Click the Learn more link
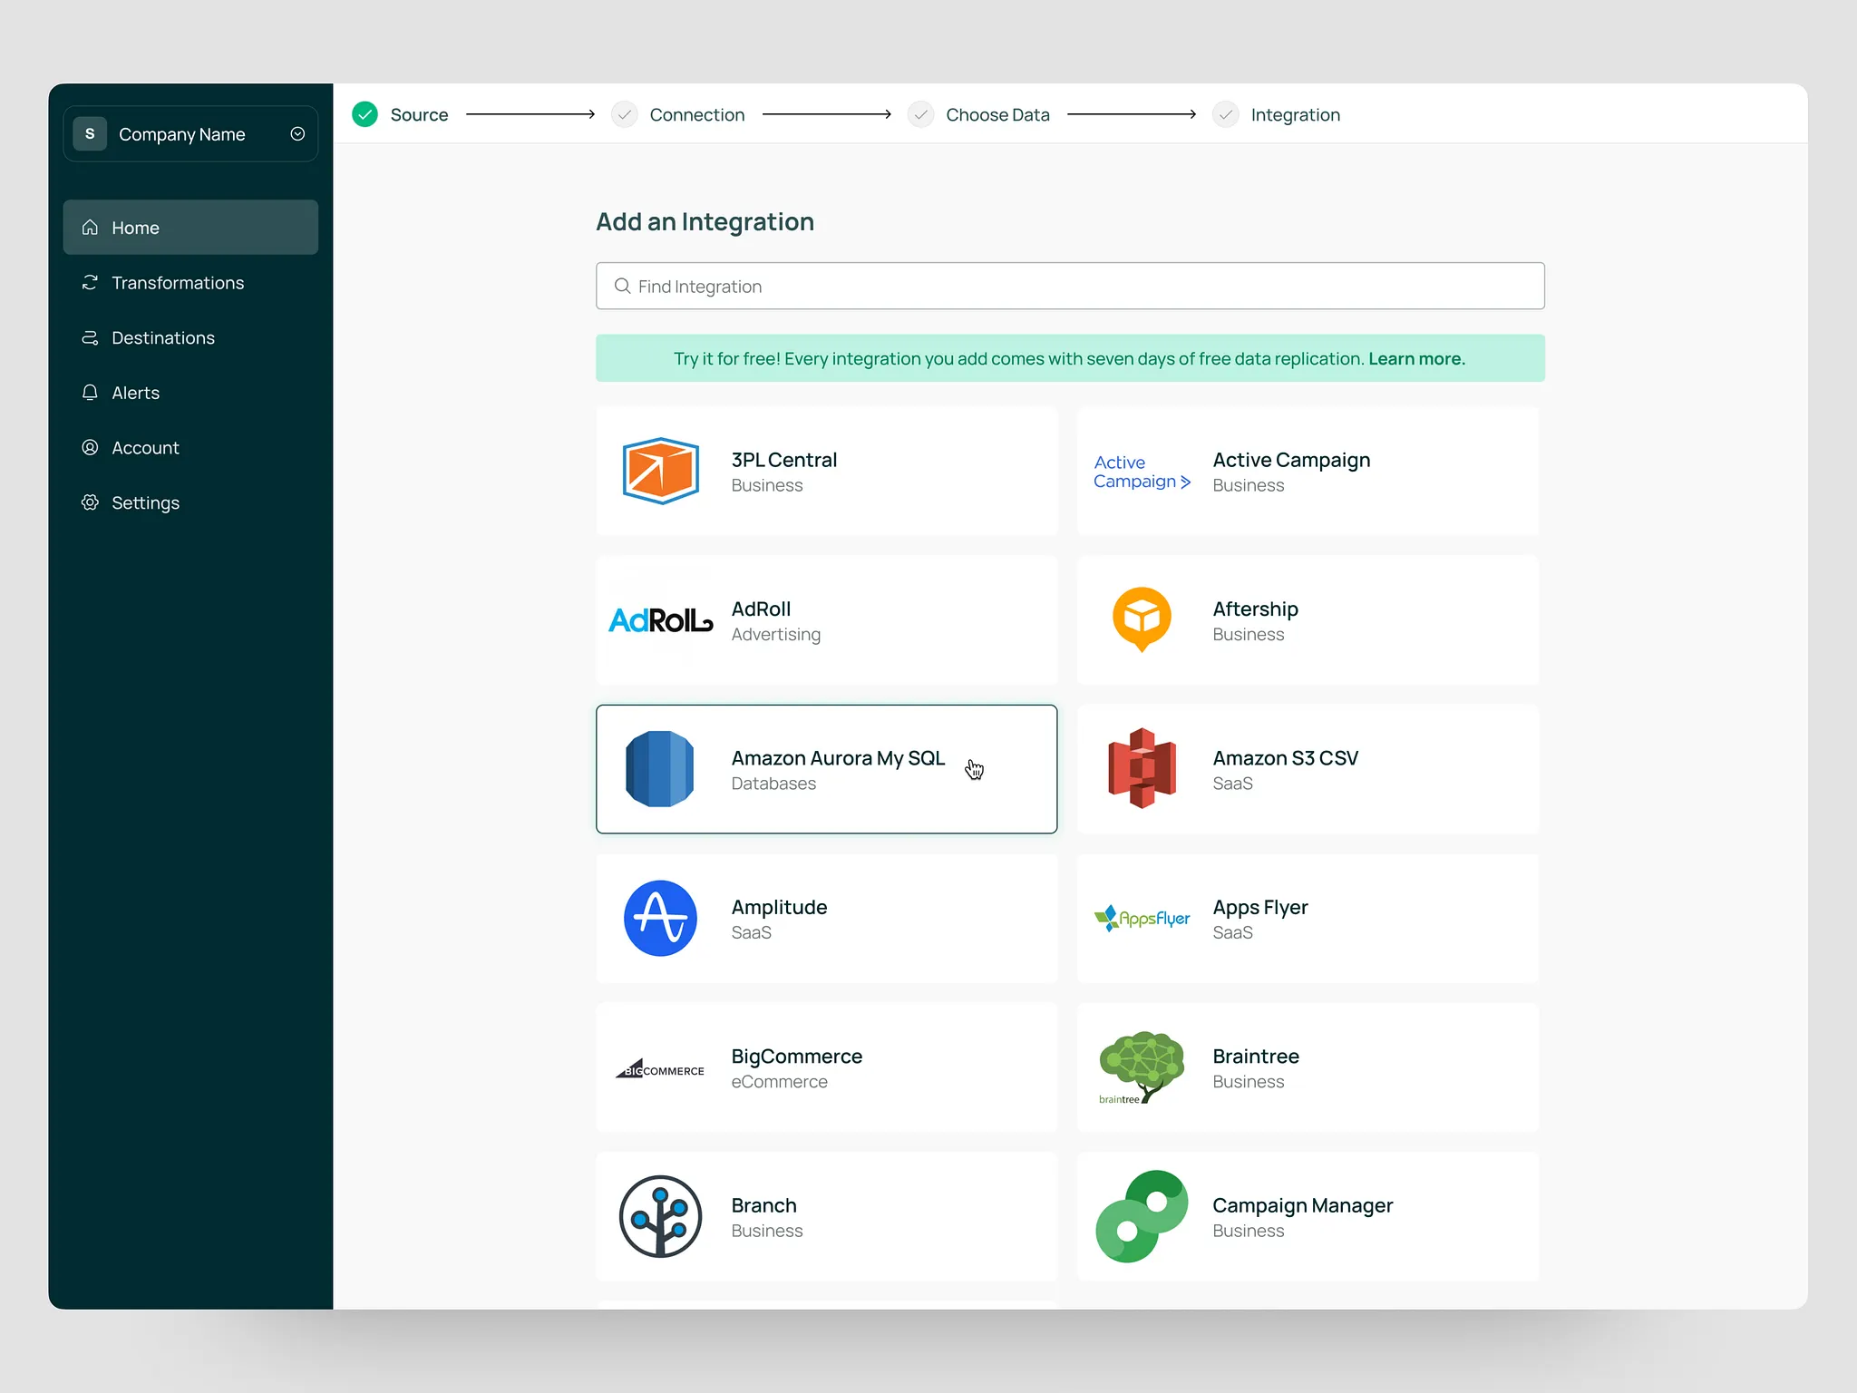This screenshot has height=1393, width=1857. pyautogui.click(x=1416, y=358)
